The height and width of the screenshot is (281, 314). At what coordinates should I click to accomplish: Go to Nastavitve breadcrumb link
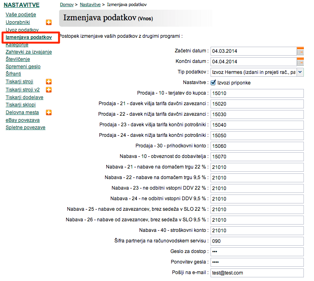click(90, 4)
